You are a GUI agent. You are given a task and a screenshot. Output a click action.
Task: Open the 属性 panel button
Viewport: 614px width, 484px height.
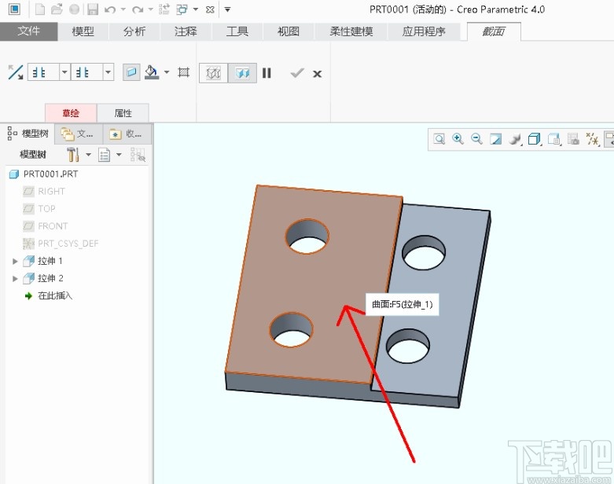[123, 113]
